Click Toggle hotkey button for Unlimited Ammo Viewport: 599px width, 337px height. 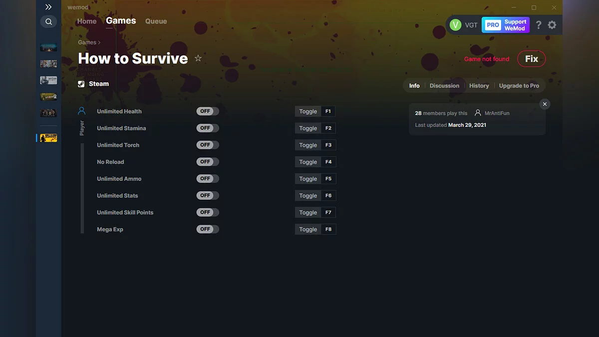pos(308,179)
